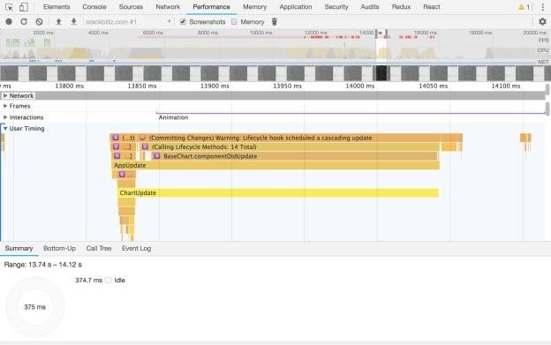551x345 pixels.
Task: Select the inspect element cursor icon
Action: 9,7
